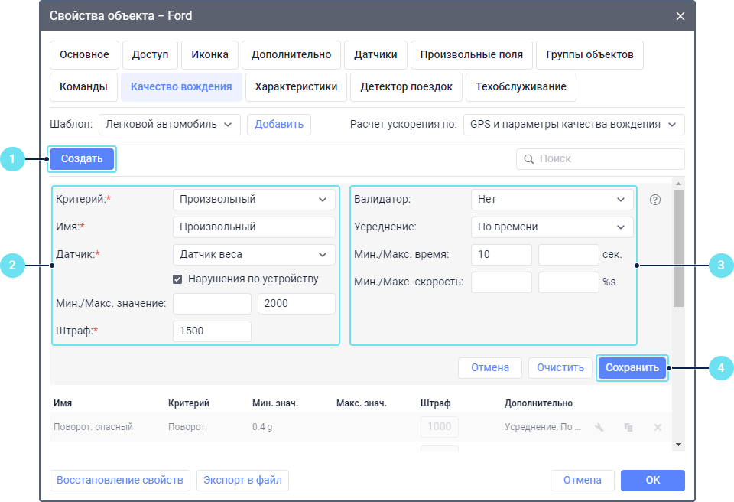Switch to the Основное tab

(84, 55)
